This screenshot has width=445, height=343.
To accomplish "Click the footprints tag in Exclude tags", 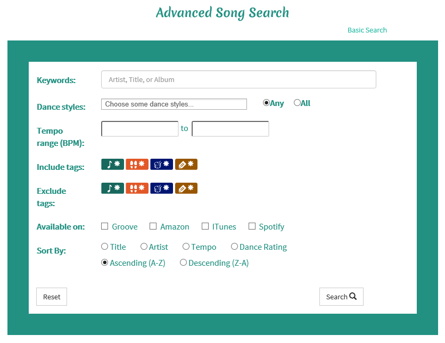I will coord(137,189).
